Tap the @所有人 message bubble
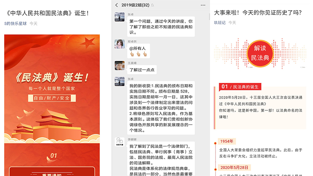This screenshot has height=176, width=313. (139, 51)
